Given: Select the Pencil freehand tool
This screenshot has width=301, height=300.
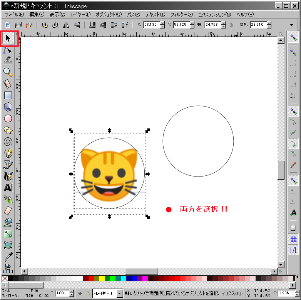Looking at the screenshot, I should (x=8, y=153).
